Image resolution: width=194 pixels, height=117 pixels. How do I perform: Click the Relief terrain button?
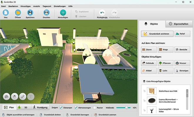(182, 34)
